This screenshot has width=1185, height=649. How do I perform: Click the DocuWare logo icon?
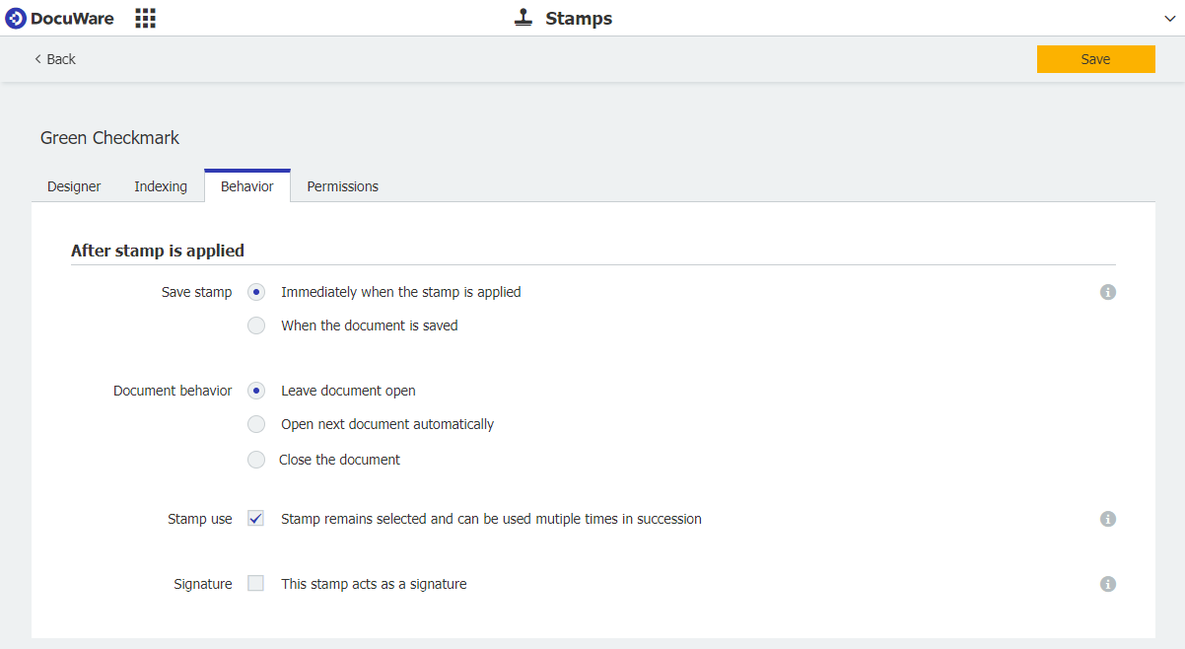[16, 18]
